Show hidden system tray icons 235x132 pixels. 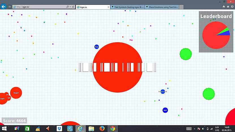point(195,129)
